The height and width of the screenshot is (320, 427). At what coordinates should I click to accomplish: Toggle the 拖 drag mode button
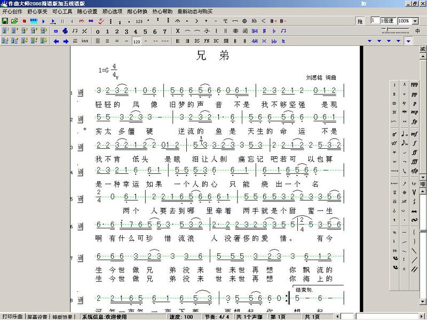360,21
